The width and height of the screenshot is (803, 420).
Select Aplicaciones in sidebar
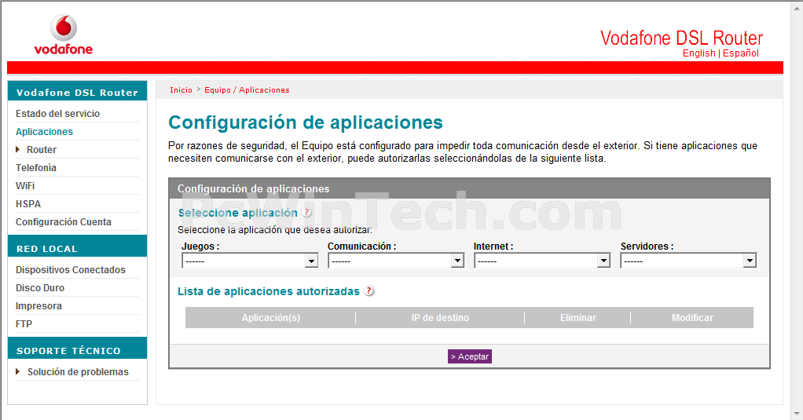pyautogui.click(x=44, y=131)
